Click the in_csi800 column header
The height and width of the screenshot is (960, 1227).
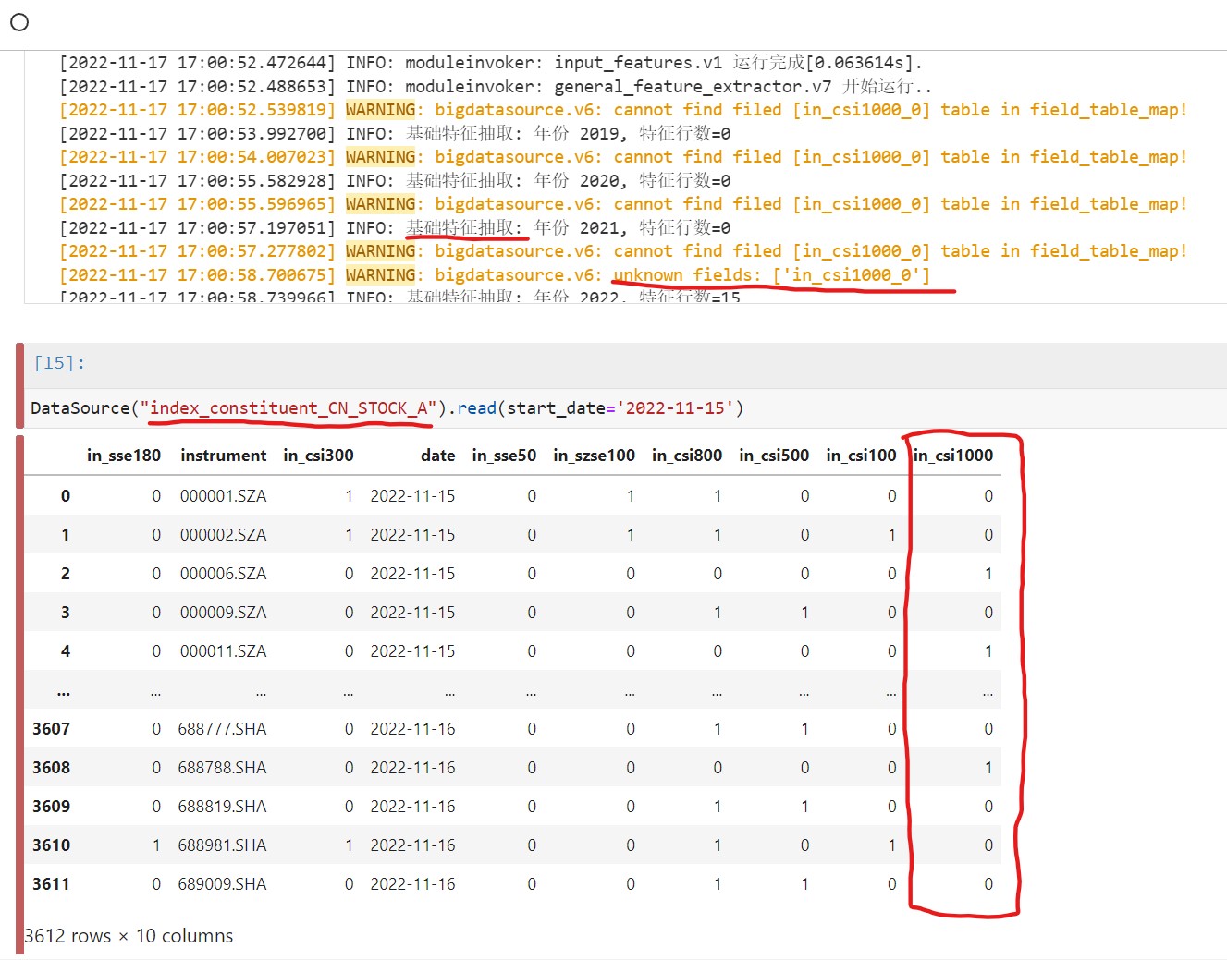pos(687,455)
